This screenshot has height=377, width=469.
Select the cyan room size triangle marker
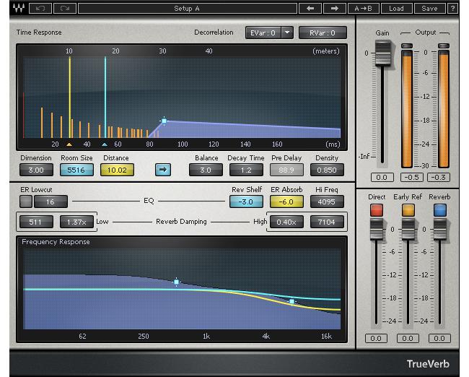click(105, 144)
